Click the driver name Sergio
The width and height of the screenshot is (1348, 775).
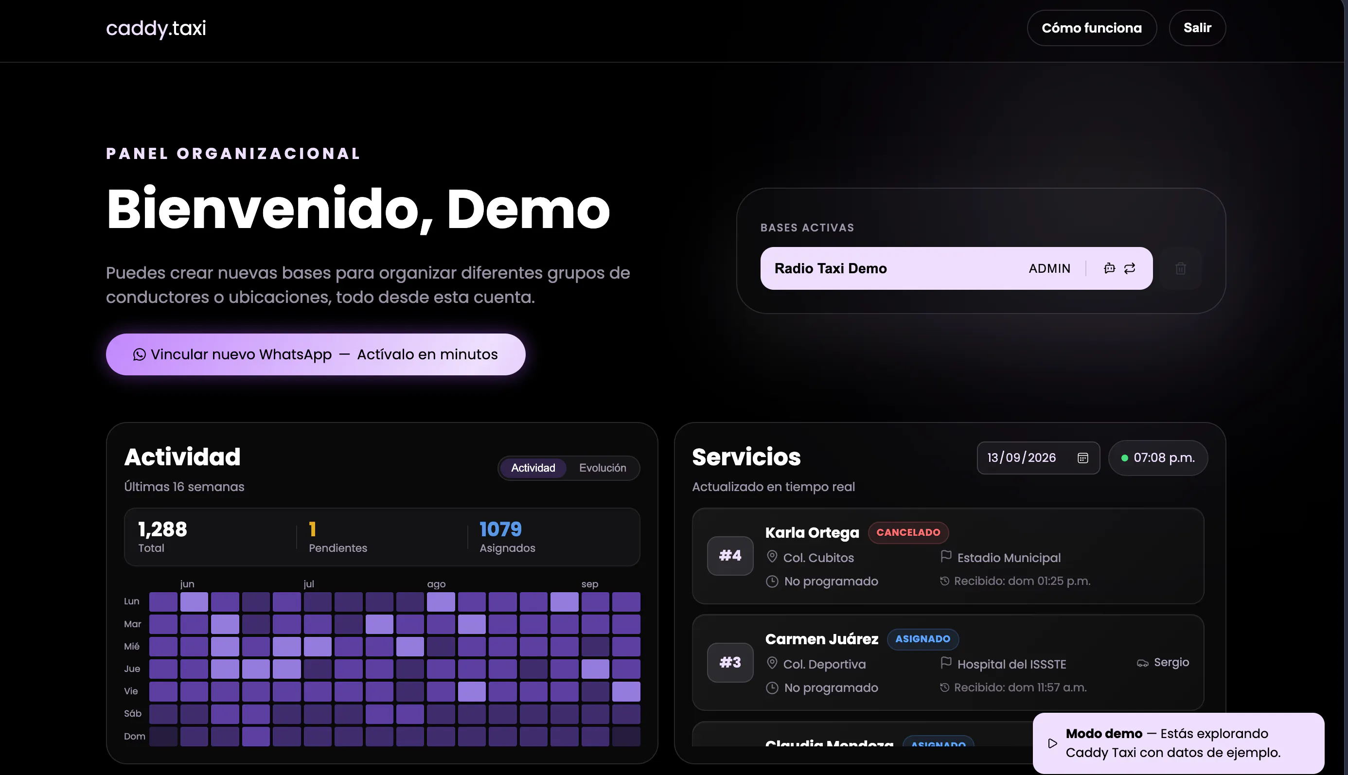tap(1171, 662)
